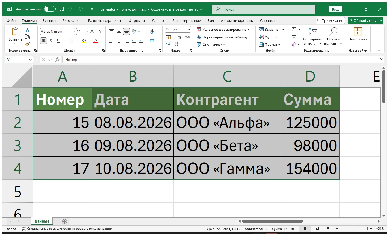Click the Undo arrow in title bar
This screenshot has height=234, width=389.
(69, 9)
